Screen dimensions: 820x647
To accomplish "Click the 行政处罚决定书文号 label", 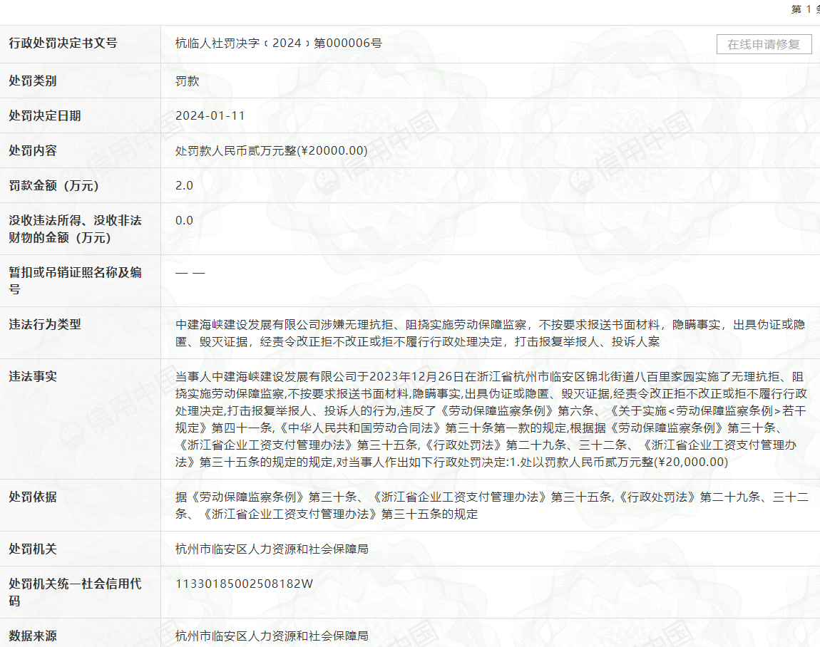I will [x=63, y=43].
